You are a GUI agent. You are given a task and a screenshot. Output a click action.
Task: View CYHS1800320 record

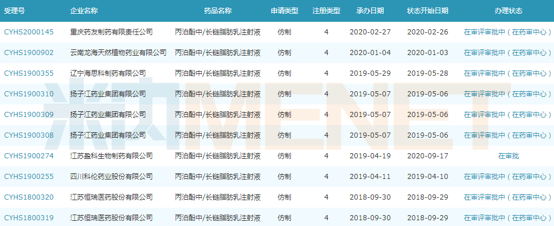coord(29,197)
